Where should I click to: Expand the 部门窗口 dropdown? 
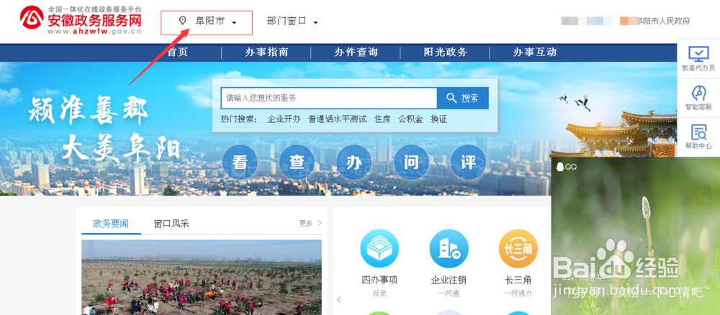click(292, 21)
